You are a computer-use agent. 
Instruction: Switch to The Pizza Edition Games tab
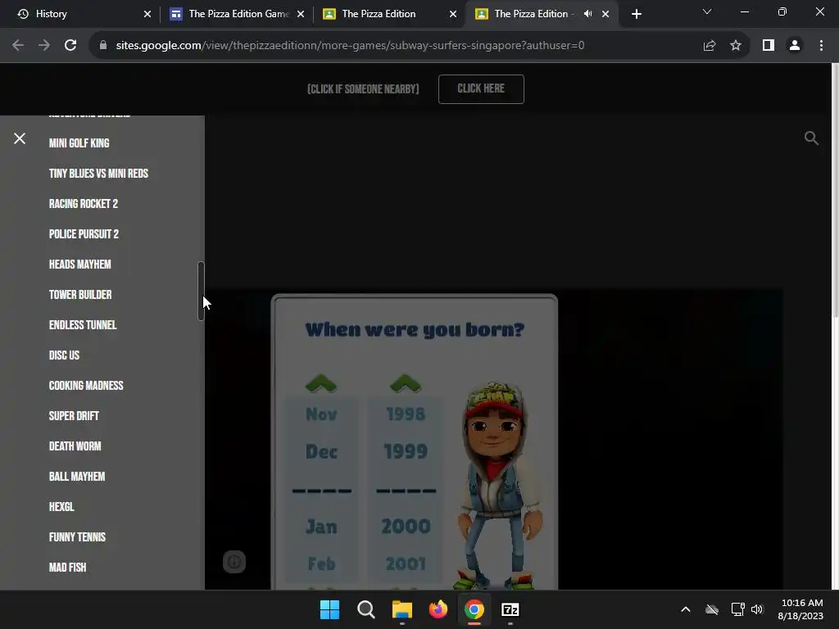coord(237,14)
